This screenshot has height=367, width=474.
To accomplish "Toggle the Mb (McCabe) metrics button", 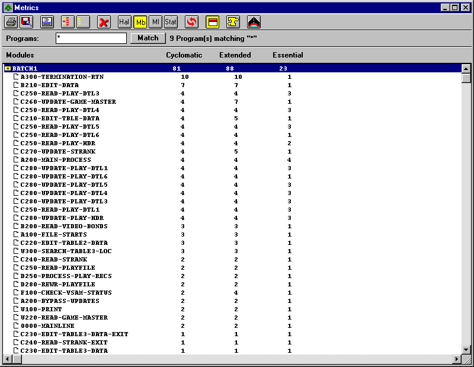I will pos(140,22).
